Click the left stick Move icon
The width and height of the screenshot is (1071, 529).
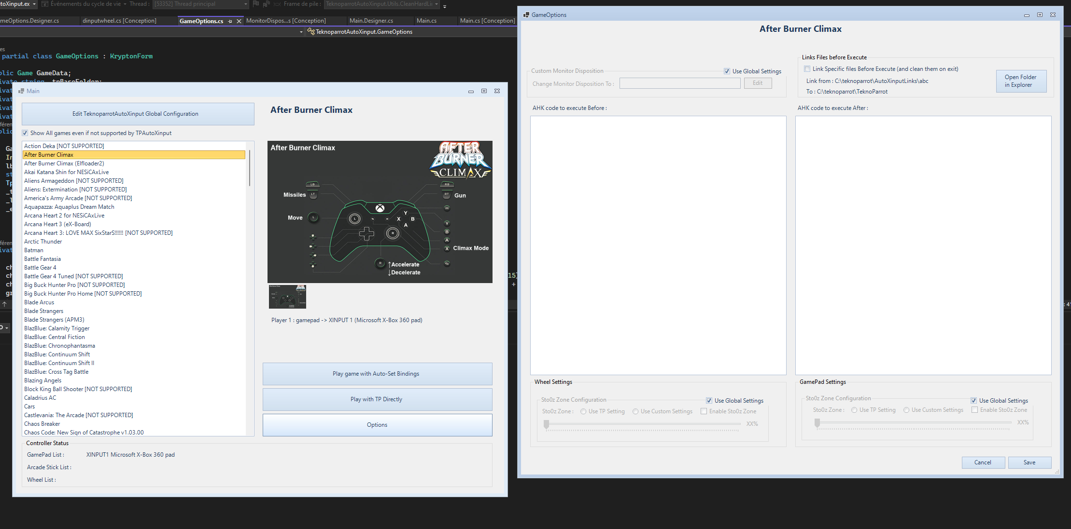pyautogui.click(x=313, y=218)
